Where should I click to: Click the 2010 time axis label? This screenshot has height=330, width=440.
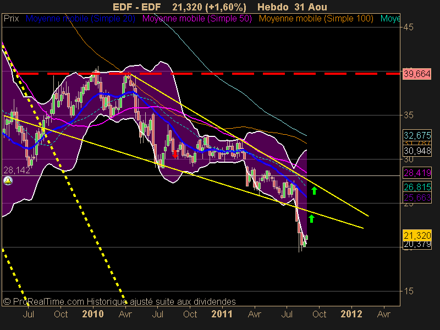click(x=93, y=313)
